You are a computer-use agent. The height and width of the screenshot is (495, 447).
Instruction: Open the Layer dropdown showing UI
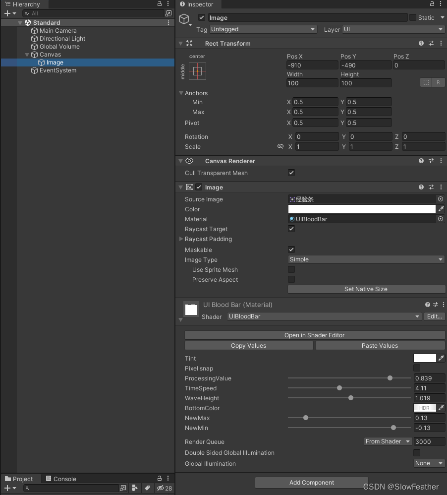(x=393, y=29)
